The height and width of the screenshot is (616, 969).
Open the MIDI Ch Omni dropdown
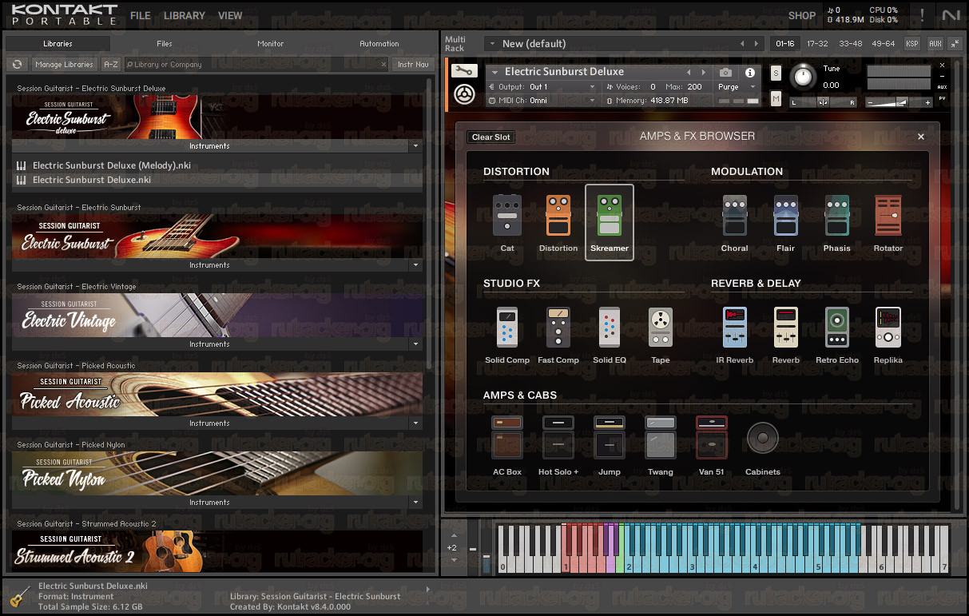(x=542, y=100)
